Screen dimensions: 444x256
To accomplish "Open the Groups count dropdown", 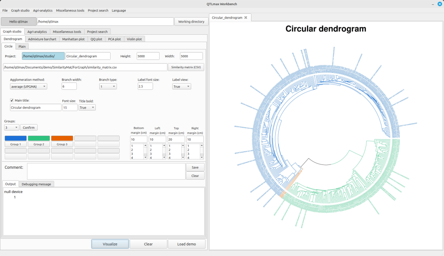I will [11, 128].
